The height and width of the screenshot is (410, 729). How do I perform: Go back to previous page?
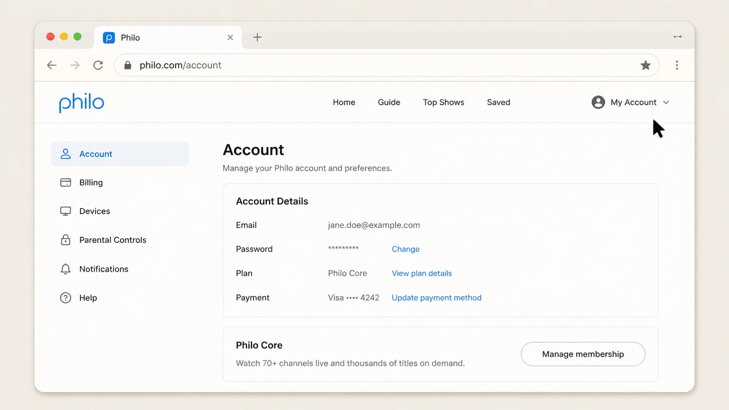pos(52,65)
